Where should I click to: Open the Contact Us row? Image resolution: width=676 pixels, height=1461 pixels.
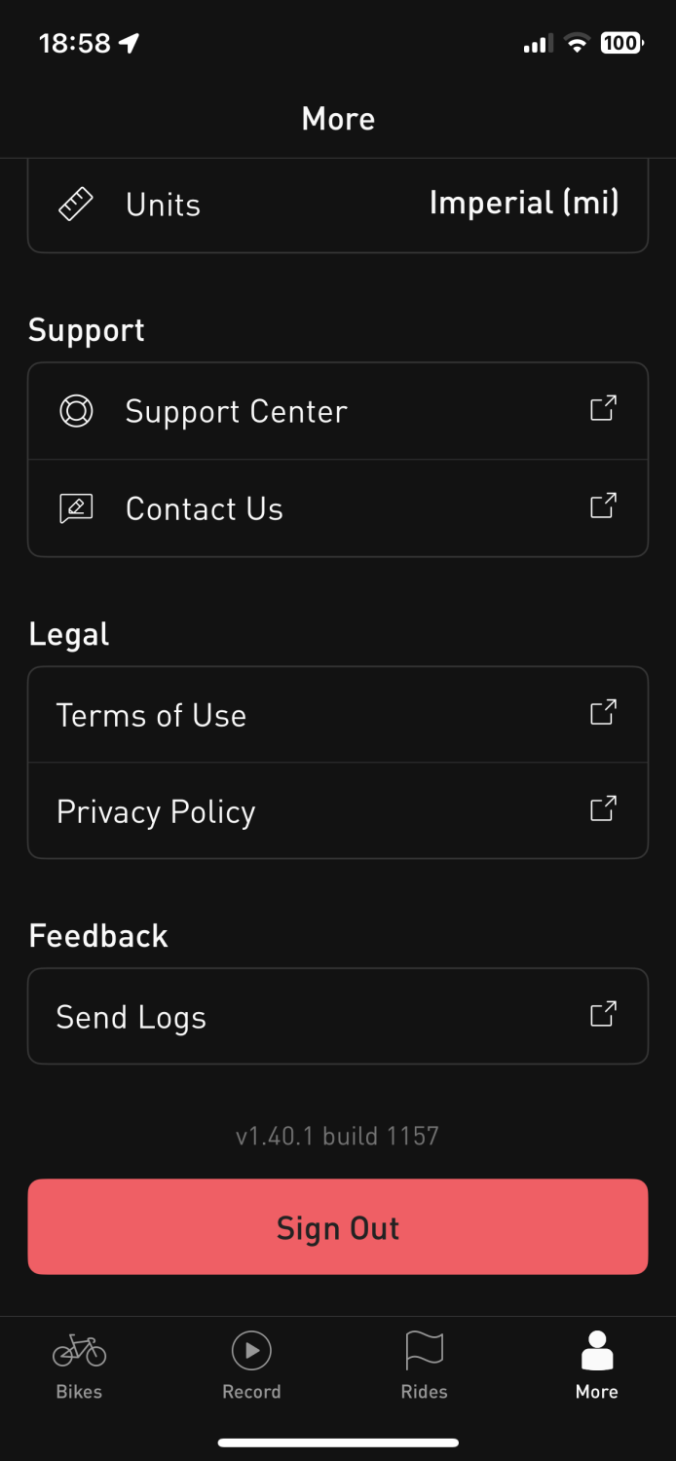[x=205, y=509]
